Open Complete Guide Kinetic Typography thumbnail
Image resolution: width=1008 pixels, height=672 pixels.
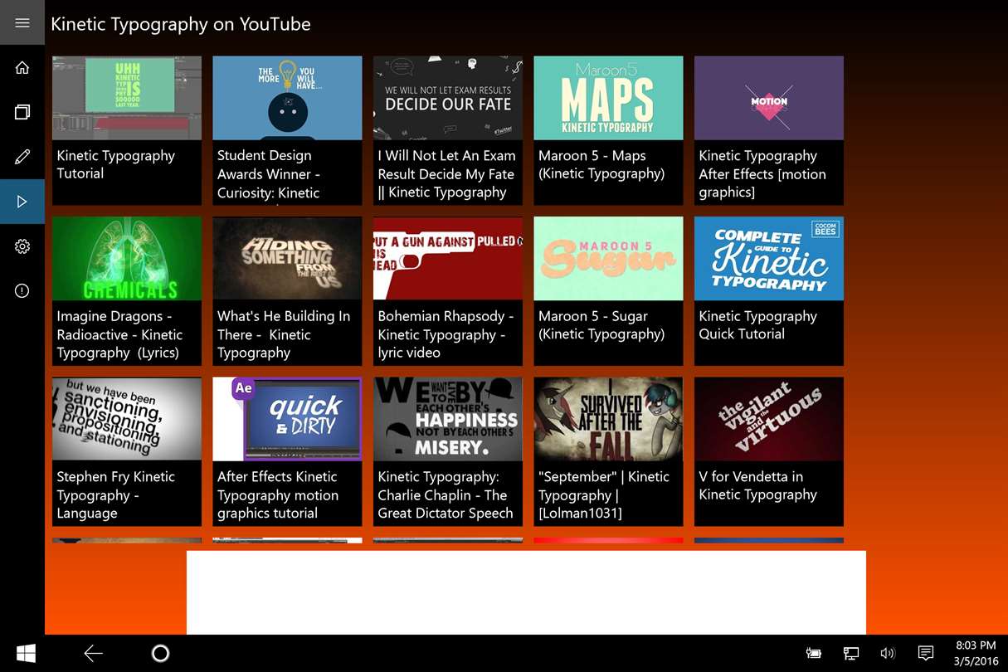(x=769, y=258)
